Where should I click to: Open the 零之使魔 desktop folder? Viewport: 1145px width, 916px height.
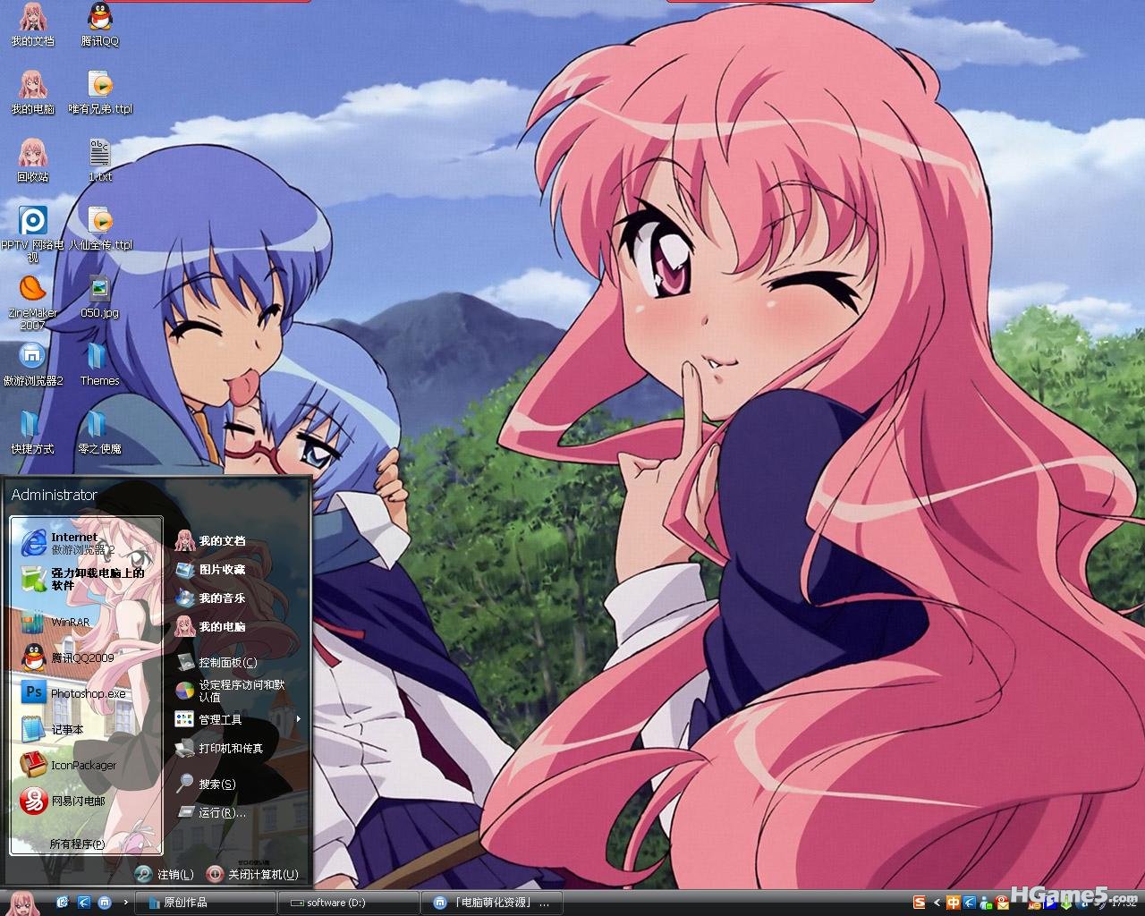(x=100, y=432)
